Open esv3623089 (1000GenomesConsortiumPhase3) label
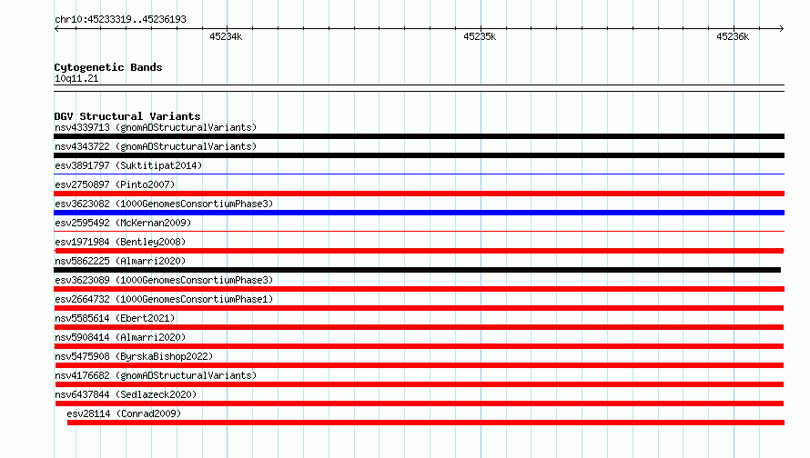 (x=164, y=280)
